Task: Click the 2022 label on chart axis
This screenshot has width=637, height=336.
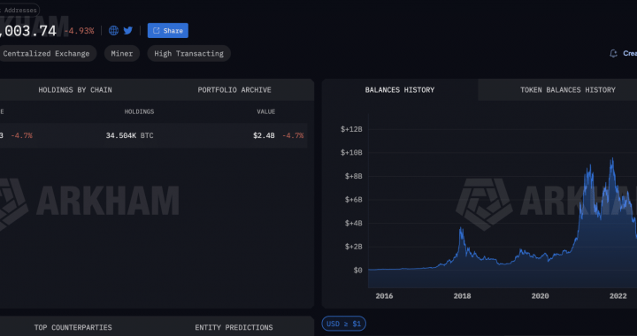Action: [618, 296]
